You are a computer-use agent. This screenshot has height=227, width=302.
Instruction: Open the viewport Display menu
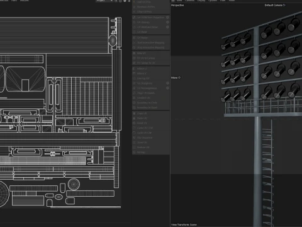pyautogui.click(x=201, y=1)
